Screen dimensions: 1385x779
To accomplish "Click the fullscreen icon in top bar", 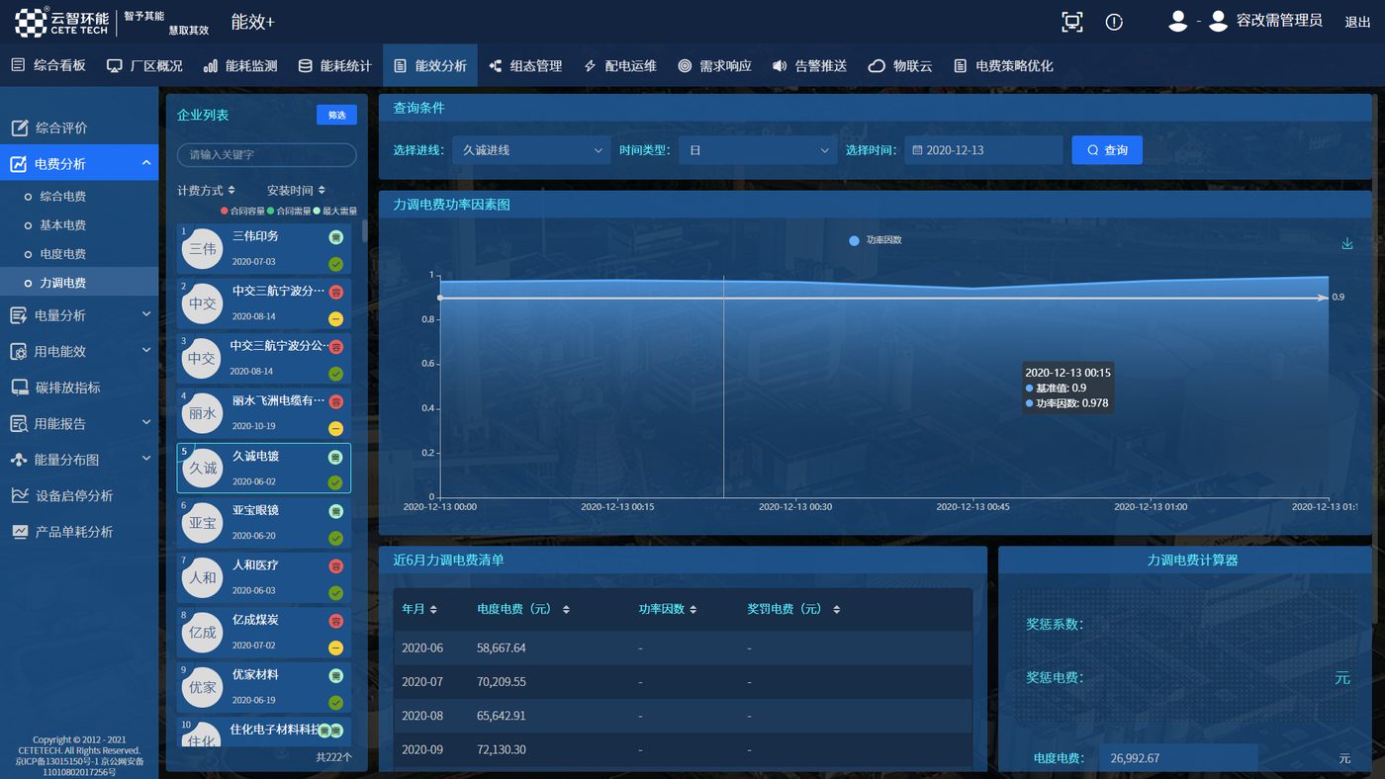I will pyautogui.click(x=1071, y=22).
